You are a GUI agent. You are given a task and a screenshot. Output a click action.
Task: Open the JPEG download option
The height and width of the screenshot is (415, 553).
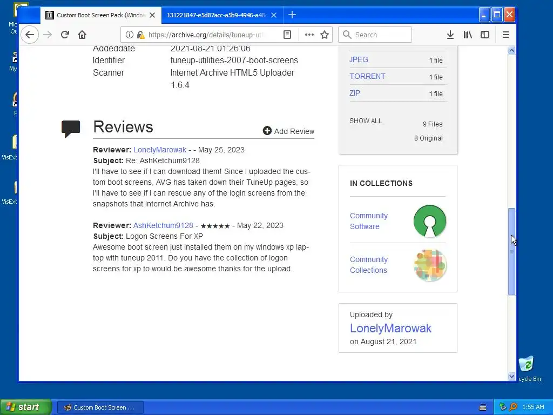click(359, 59)
